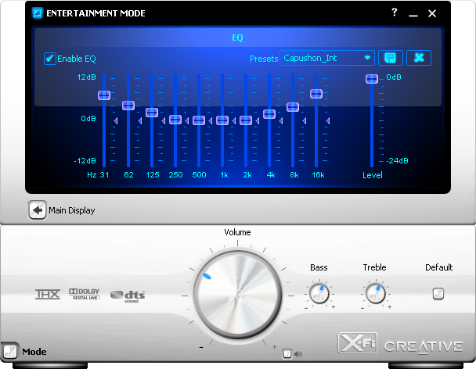The width and height of the screenshot is (476, 369).
Task: Click the EQ panel title
Action: click(x=237, y=38)
